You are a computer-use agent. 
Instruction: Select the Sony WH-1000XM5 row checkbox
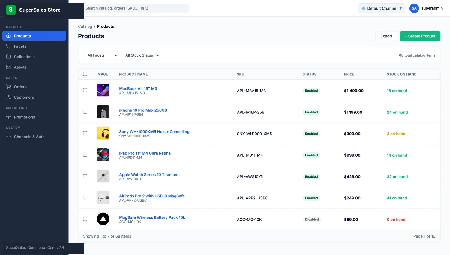click(85, 133)
